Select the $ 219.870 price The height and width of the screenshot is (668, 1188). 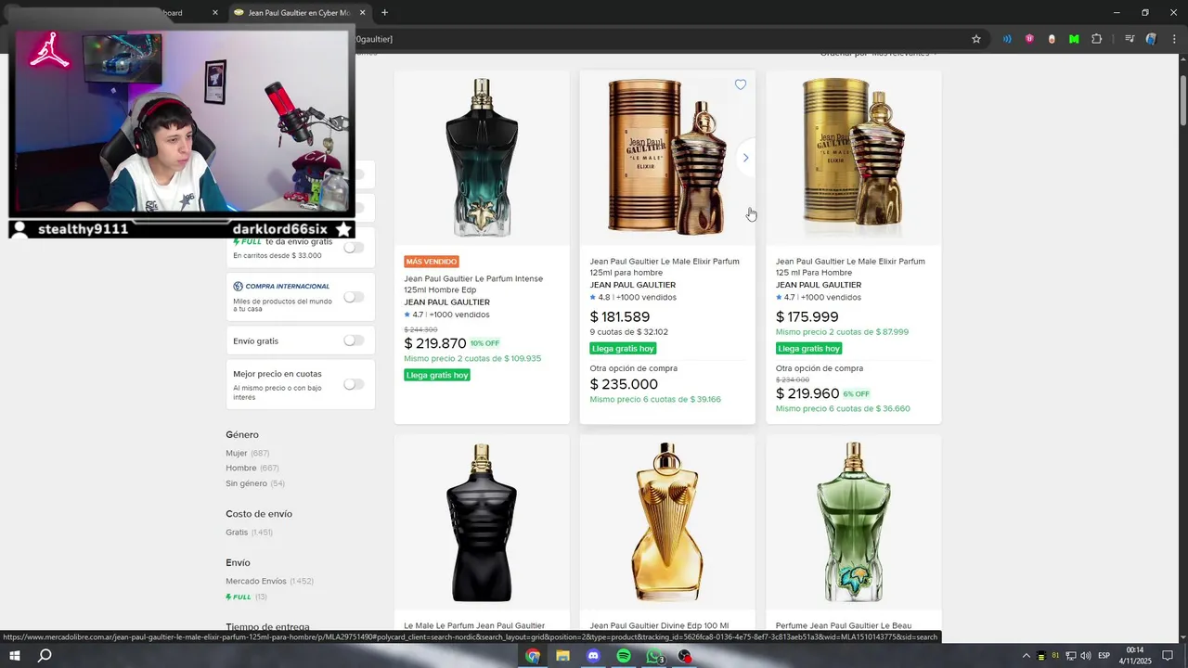[x=435, y=343]
